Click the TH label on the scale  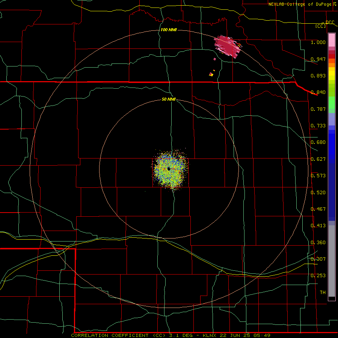click(x=323, y=293)
